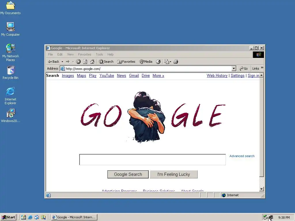Select My Network Places icon

click(11, 53)
